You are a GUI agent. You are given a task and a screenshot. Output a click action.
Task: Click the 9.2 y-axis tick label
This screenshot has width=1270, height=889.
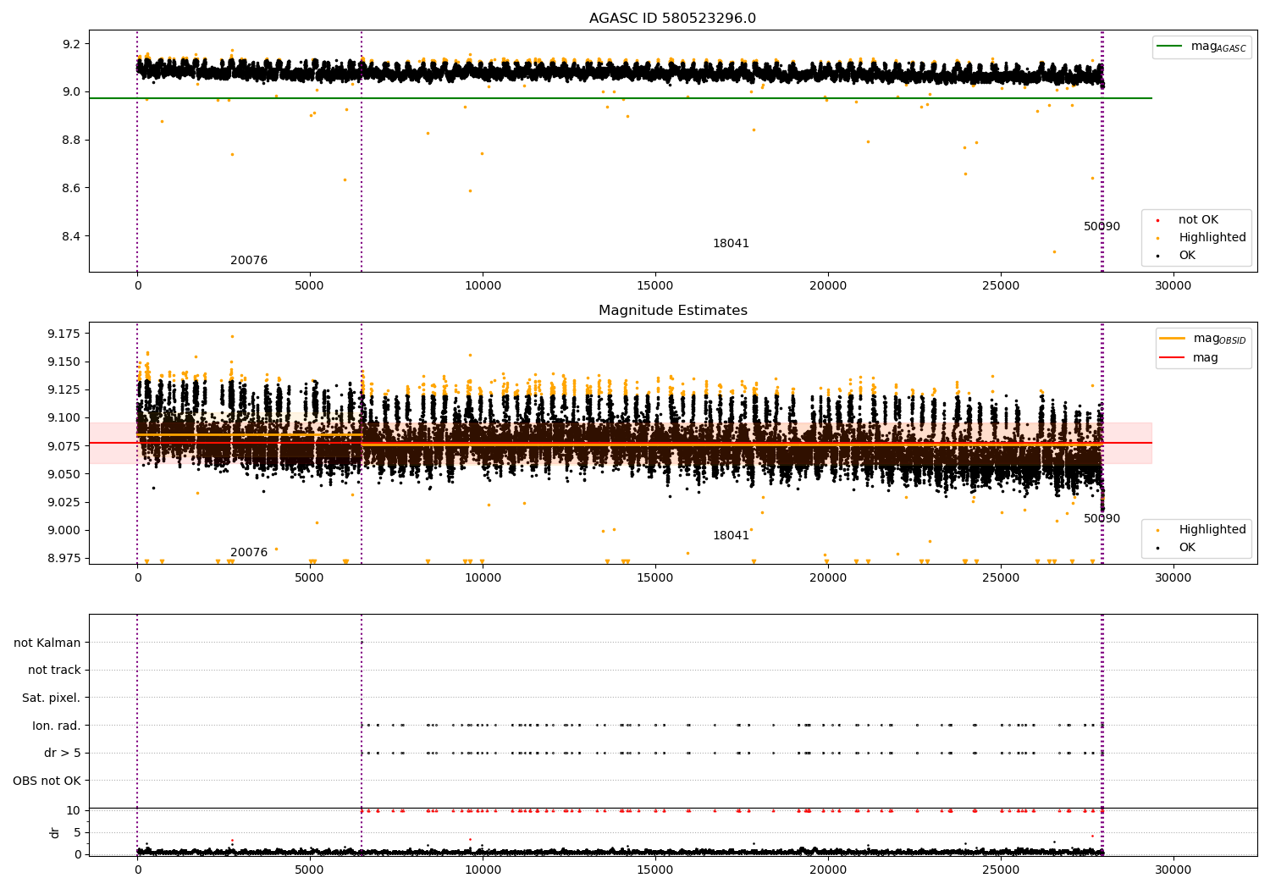pyautogui.click(x=71, y=44)
